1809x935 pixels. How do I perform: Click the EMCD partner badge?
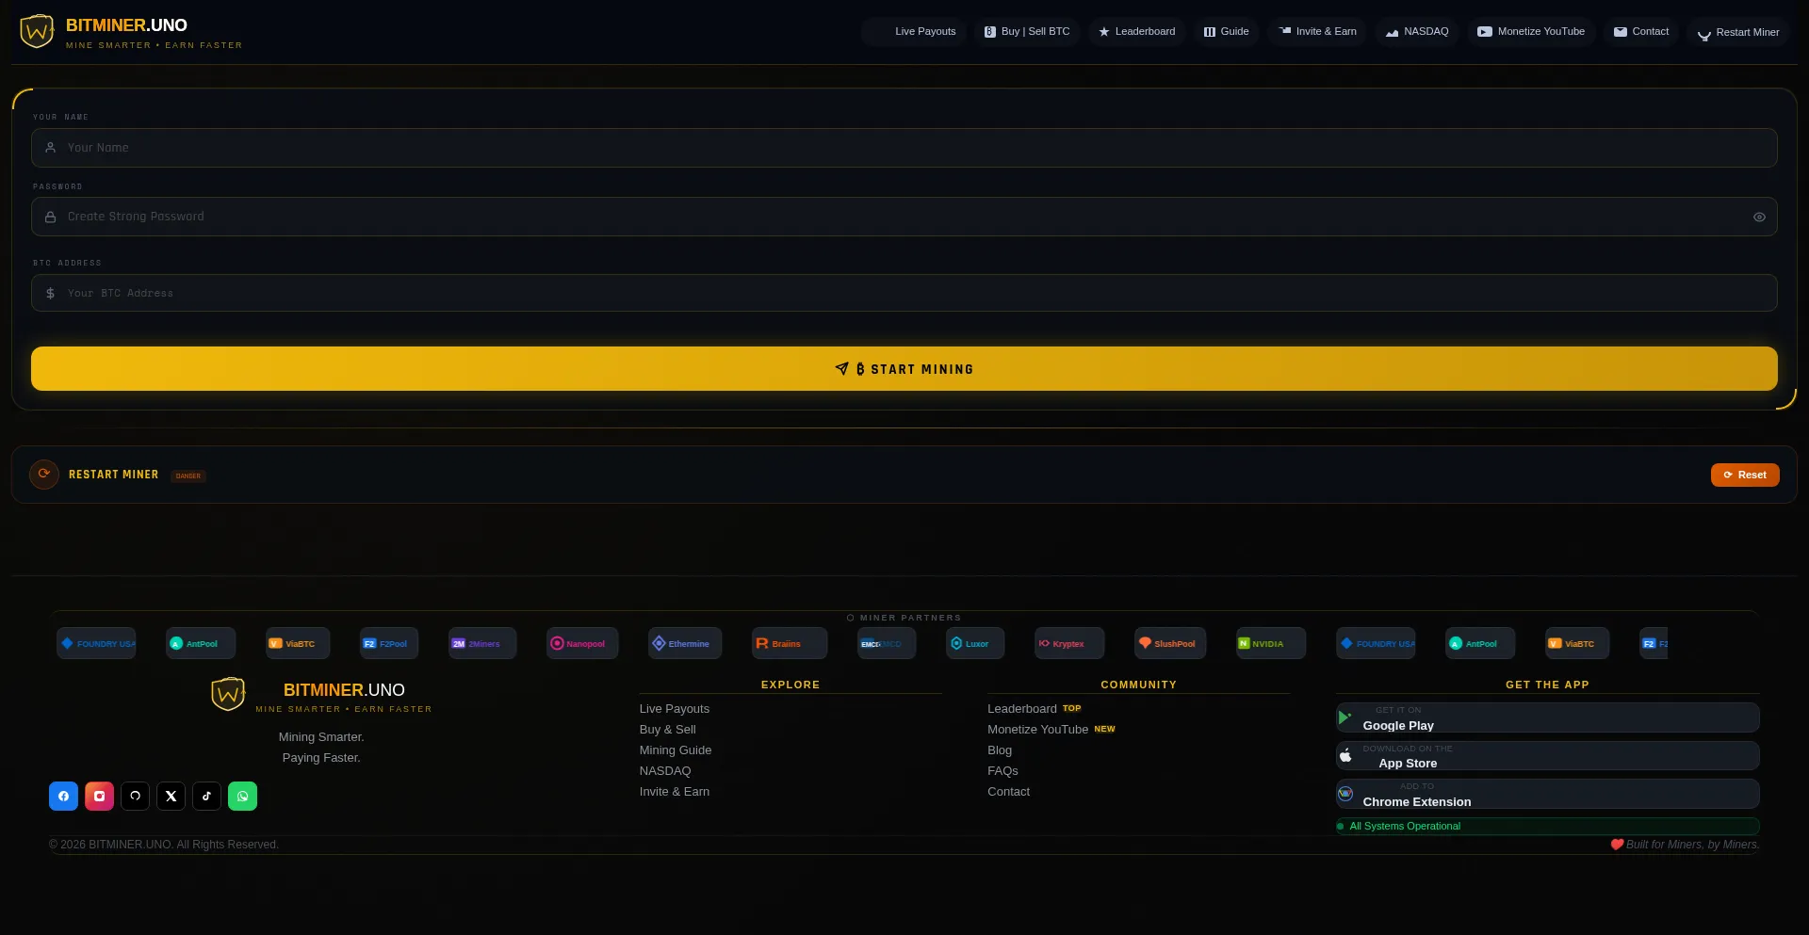pyautogui.click(x=887, y=644)
